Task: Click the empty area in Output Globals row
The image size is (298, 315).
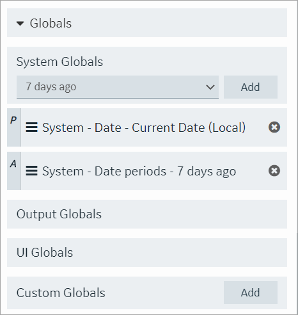Action: [192, 214]
